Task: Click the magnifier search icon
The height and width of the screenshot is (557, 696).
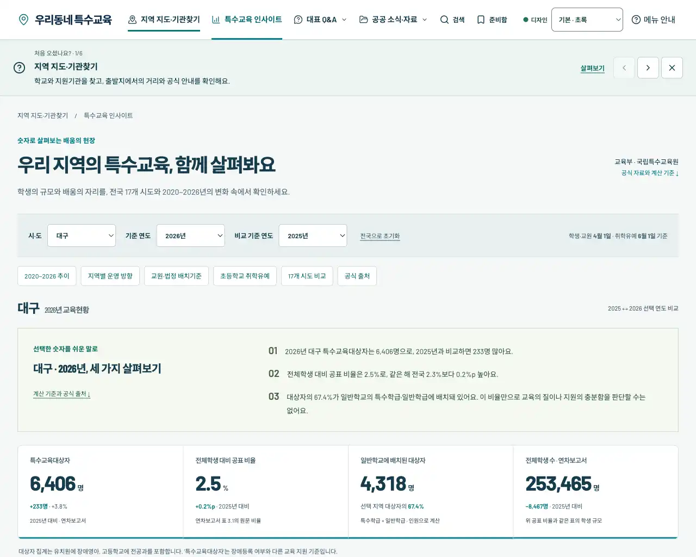Action: pos(444,20)
